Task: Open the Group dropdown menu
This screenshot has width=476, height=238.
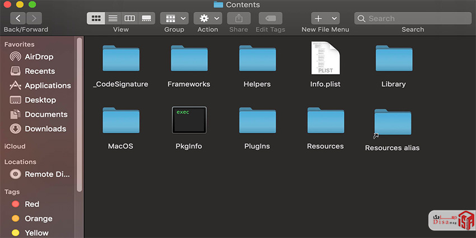Action: click(174, 18)
